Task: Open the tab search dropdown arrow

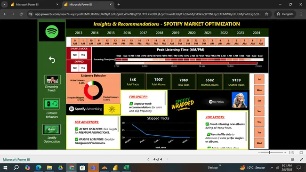Action: tap(4, 4)
